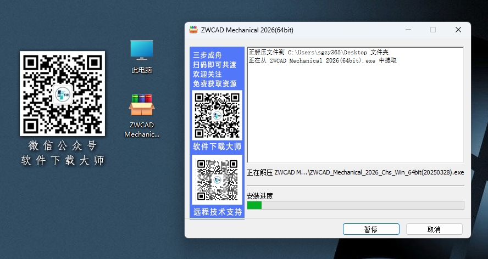Viewport: 488px width, 259px height.
Task: Click the WinRAR icon in the dialog title bar
Action: click(x=193, y=30)
